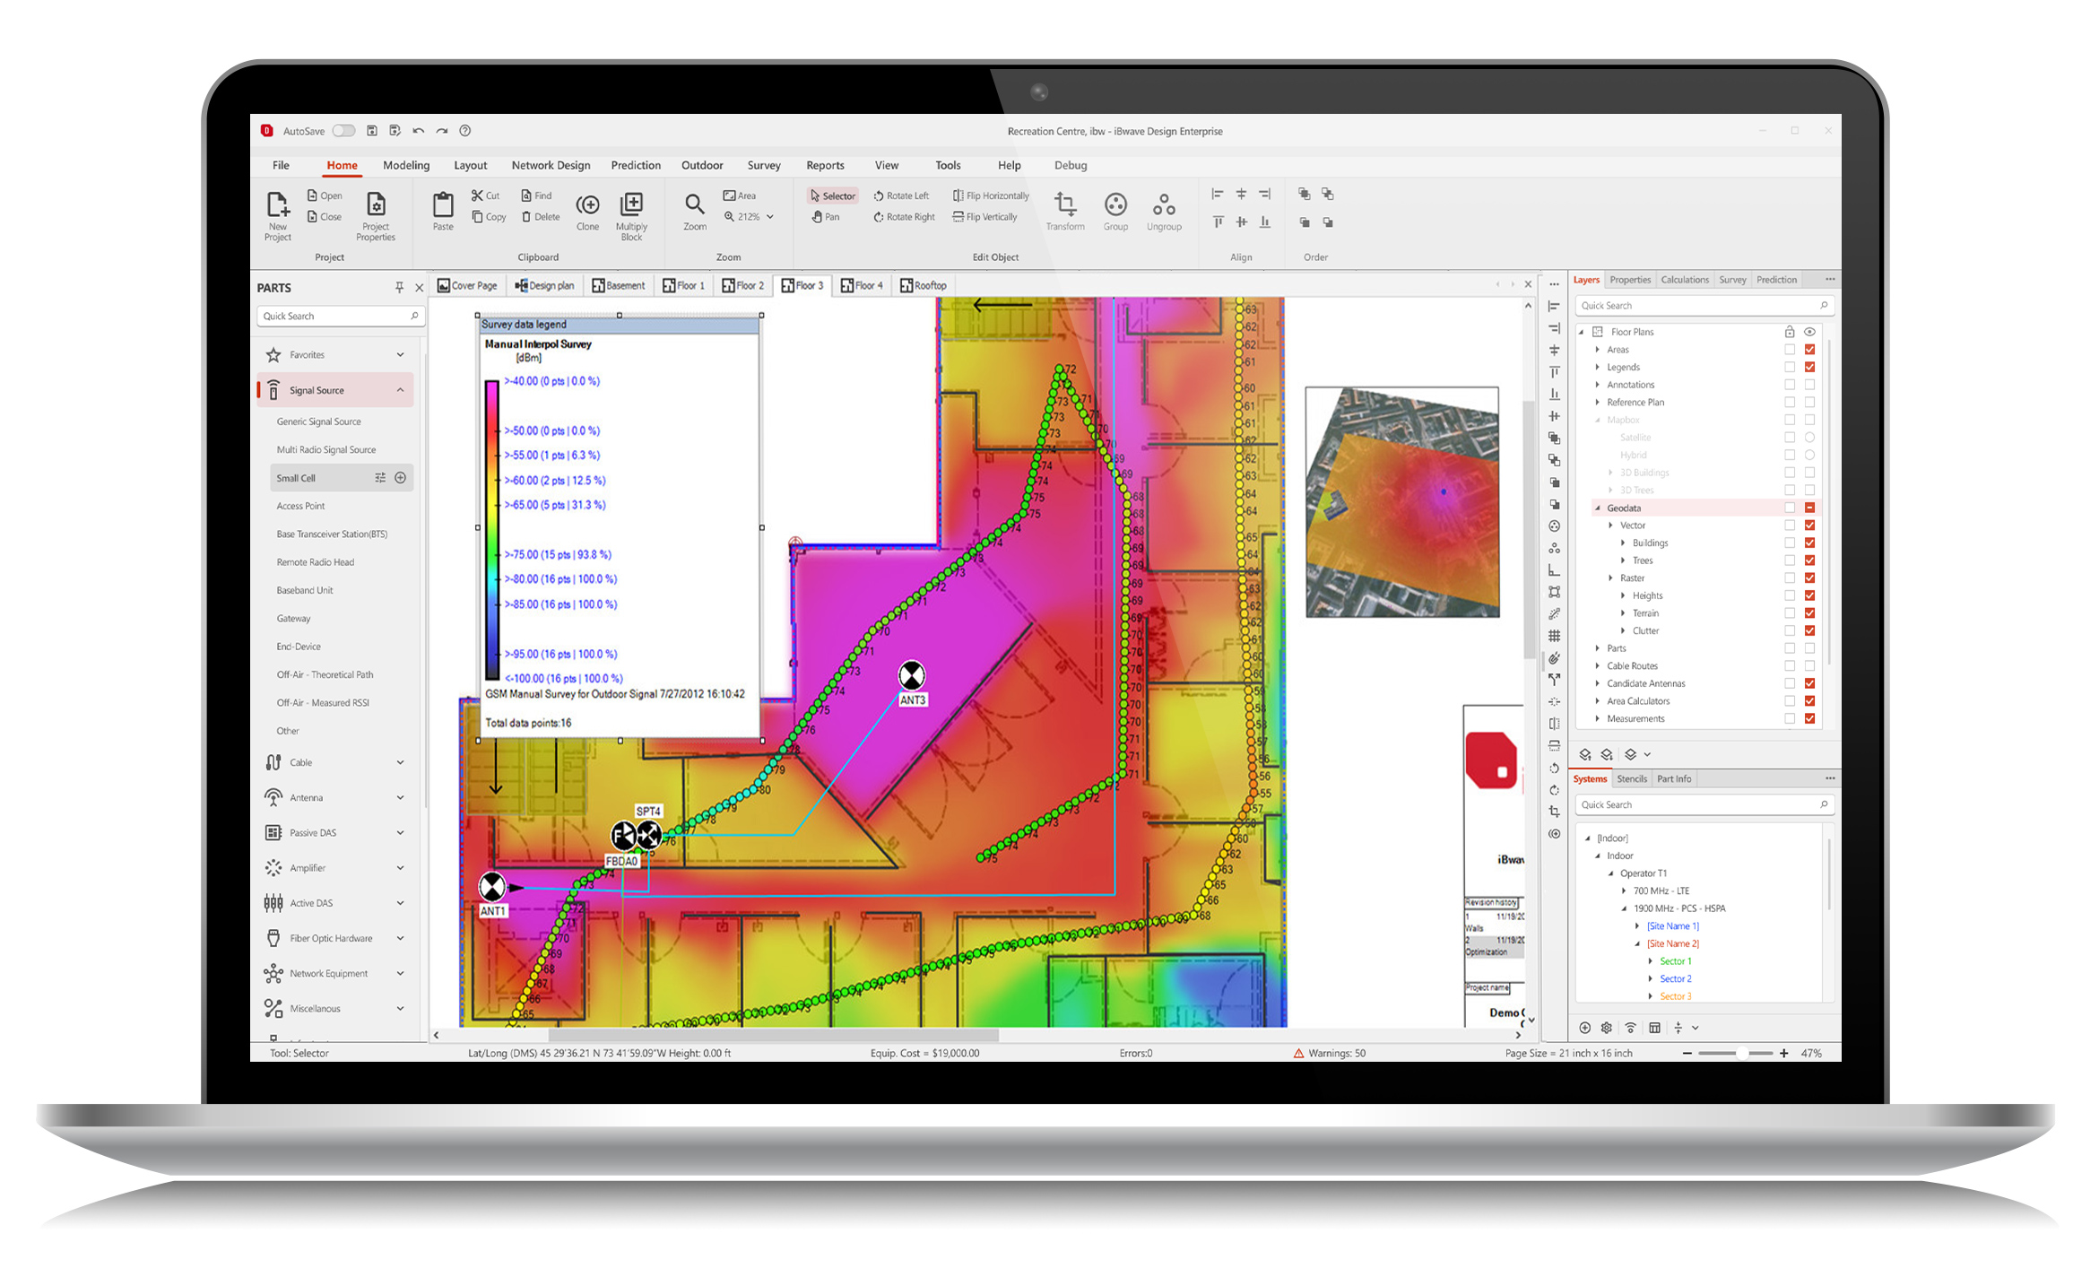Toggle the Candidate Antennas visibility checkbox

click(x=1809, y=683)
